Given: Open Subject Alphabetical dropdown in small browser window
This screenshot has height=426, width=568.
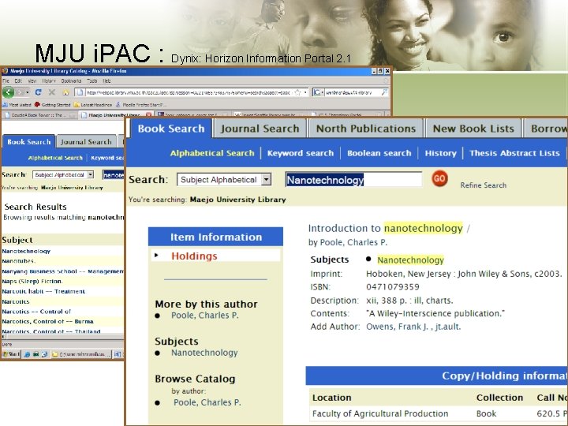Looking at the screenshot, I should tap(63, 174).
